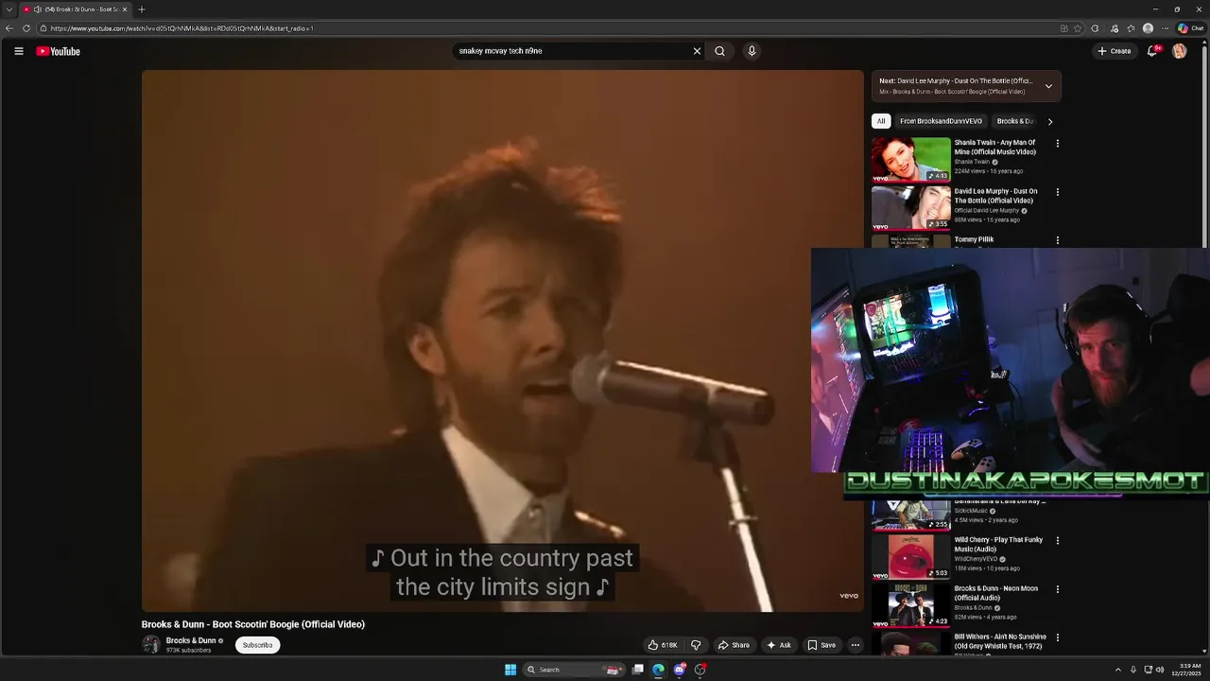The image size is (1210, 681).
Task: Close the Brooks & Dunn browser tab
Action: tap(125, 9)
